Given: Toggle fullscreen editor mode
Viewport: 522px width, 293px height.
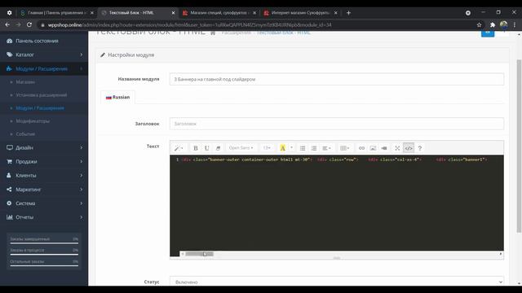Looking at the screenshot, I should [397, 148].
